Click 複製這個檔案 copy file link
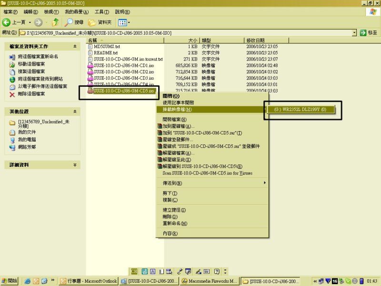 point(31,71)
